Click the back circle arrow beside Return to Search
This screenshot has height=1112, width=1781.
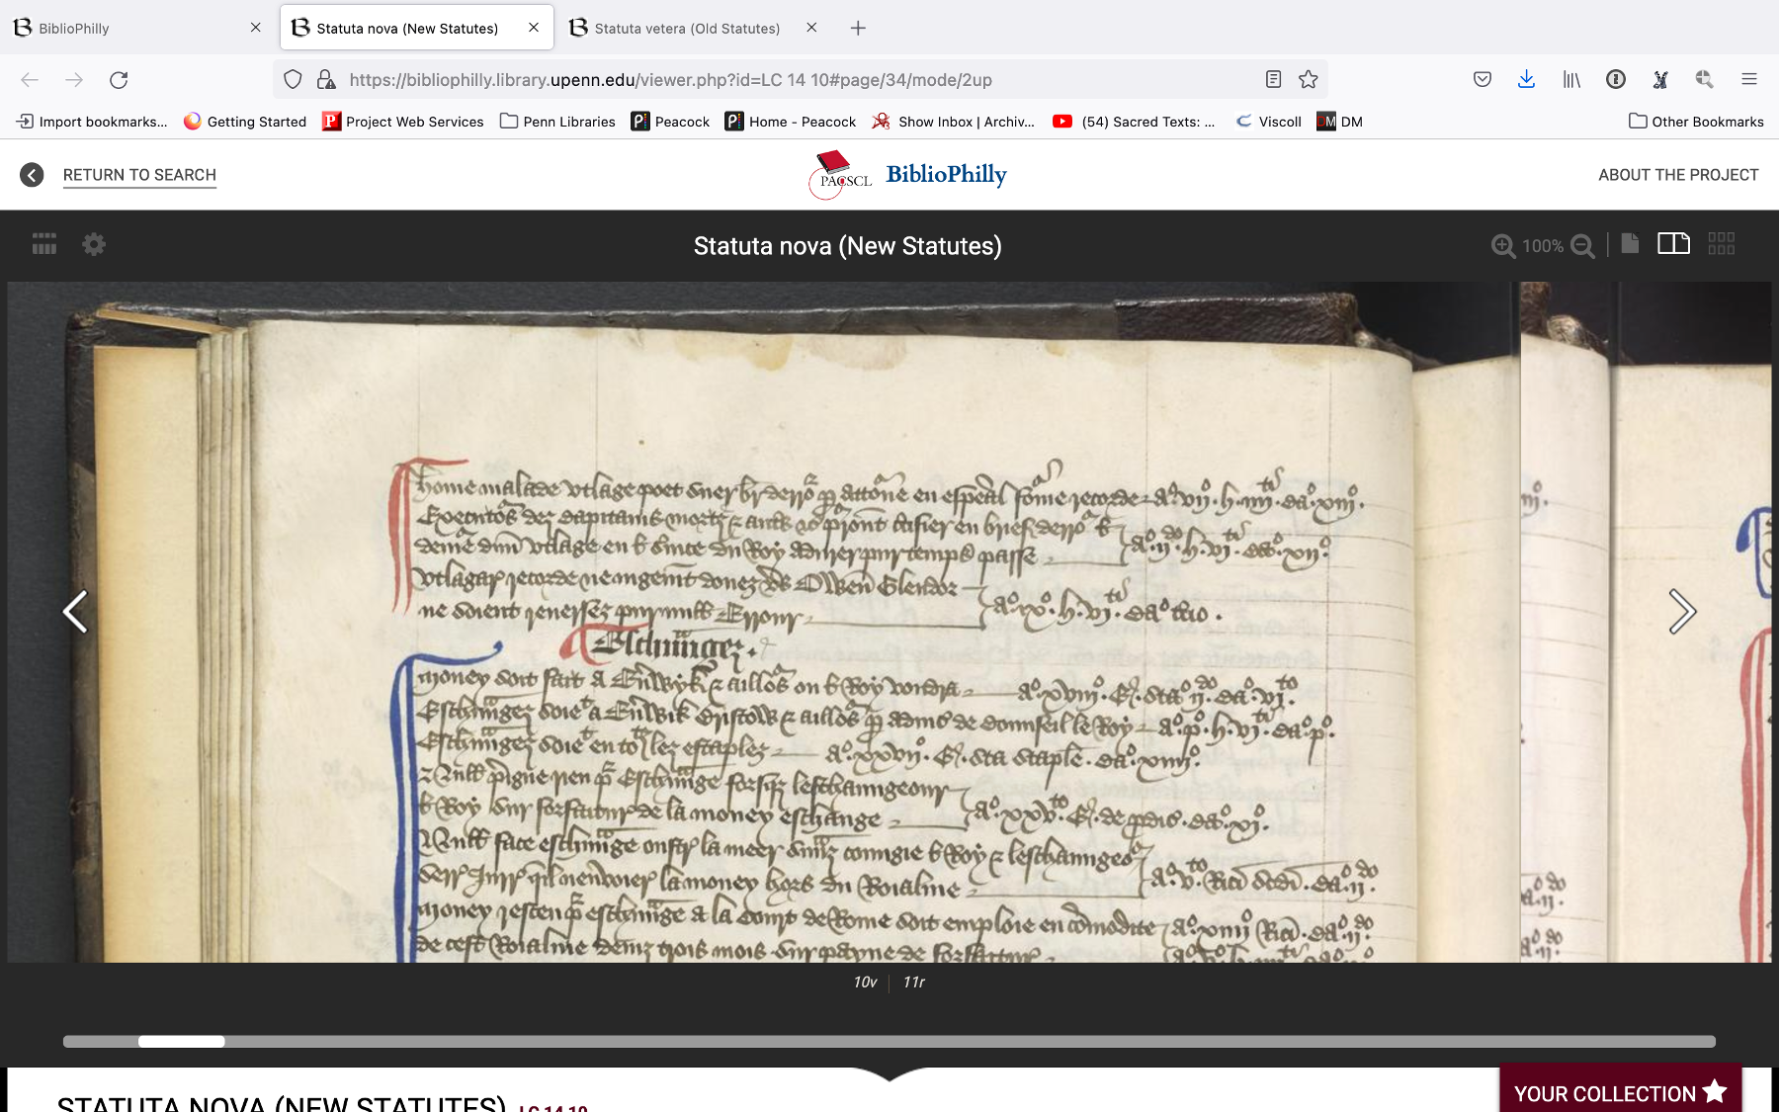point(32,175)
